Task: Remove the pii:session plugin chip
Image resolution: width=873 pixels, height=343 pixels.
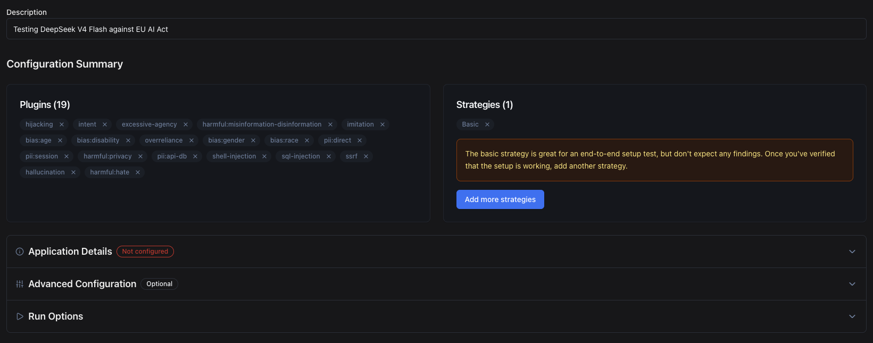Action: pyautogui.click(x=66, y=156)
